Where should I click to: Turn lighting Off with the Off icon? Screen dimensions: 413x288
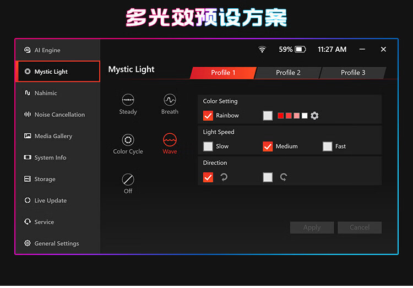tap(128, 184)
